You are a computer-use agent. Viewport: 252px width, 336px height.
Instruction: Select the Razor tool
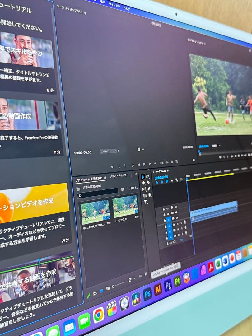148,182
